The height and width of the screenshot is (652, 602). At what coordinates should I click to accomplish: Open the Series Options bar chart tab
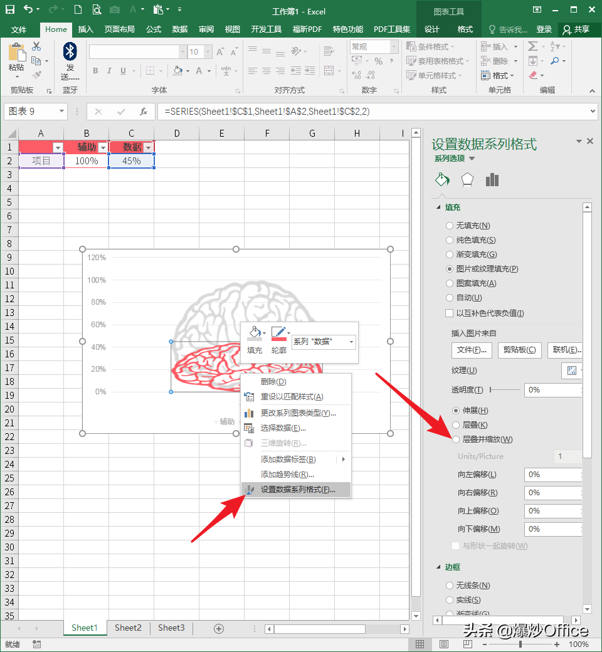pos(492,180)
